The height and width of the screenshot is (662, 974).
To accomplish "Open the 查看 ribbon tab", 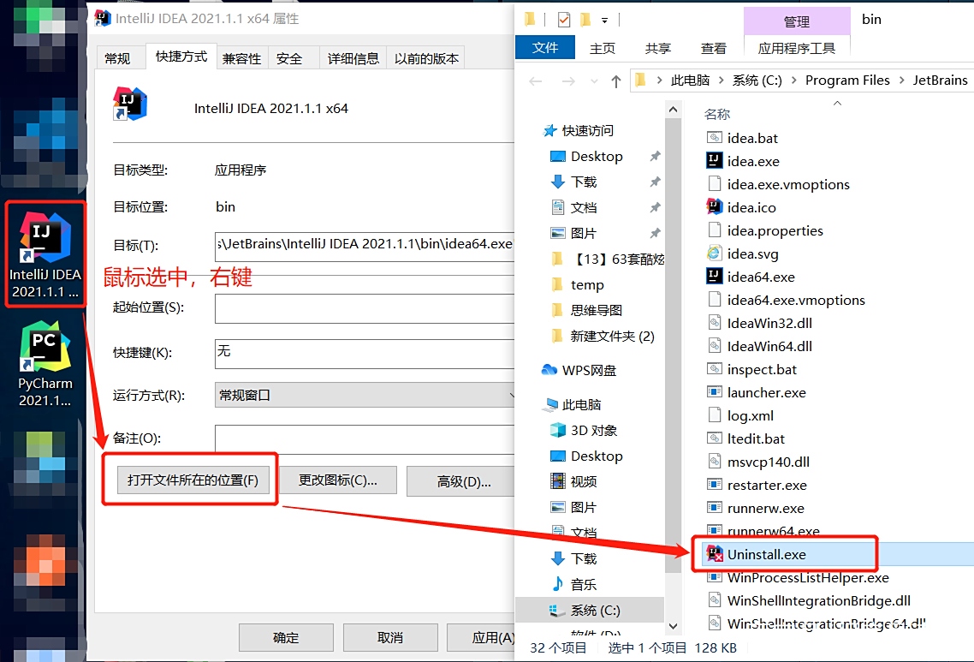I will tap(714, 48).
